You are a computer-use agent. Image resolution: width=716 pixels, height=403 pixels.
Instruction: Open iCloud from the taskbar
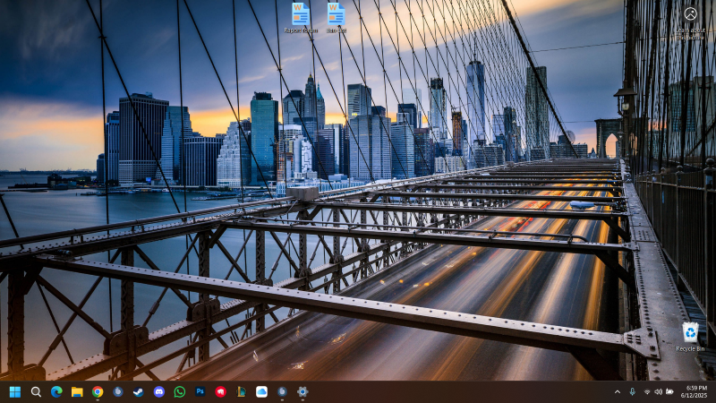[261, 391]
